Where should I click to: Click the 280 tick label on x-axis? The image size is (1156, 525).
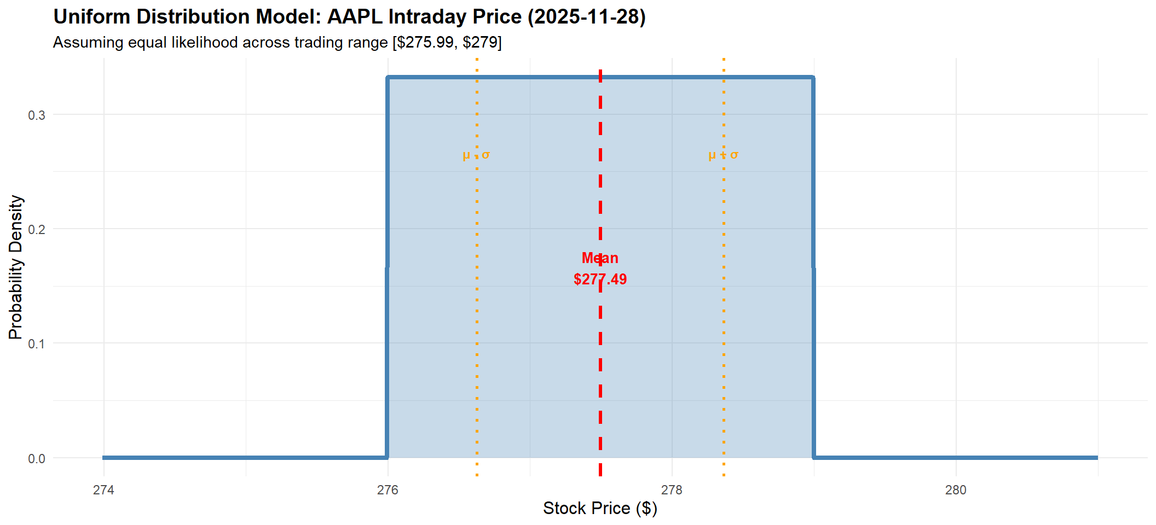(956, 490)
